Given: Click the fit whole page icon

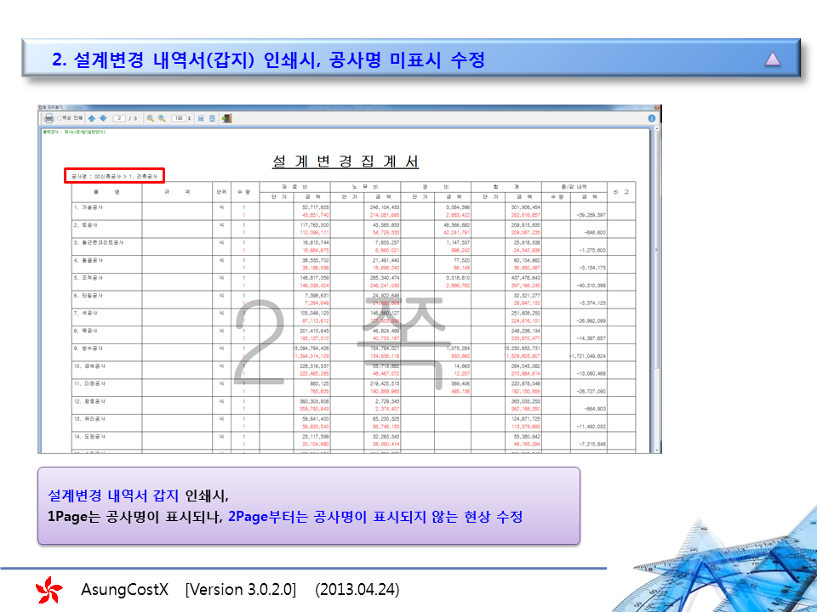Looking at the screenshot, I should tap(212, 118).
